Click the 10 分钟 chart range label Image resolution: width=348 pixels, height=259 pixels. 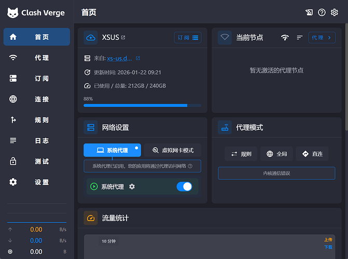(x=109, y=241)
